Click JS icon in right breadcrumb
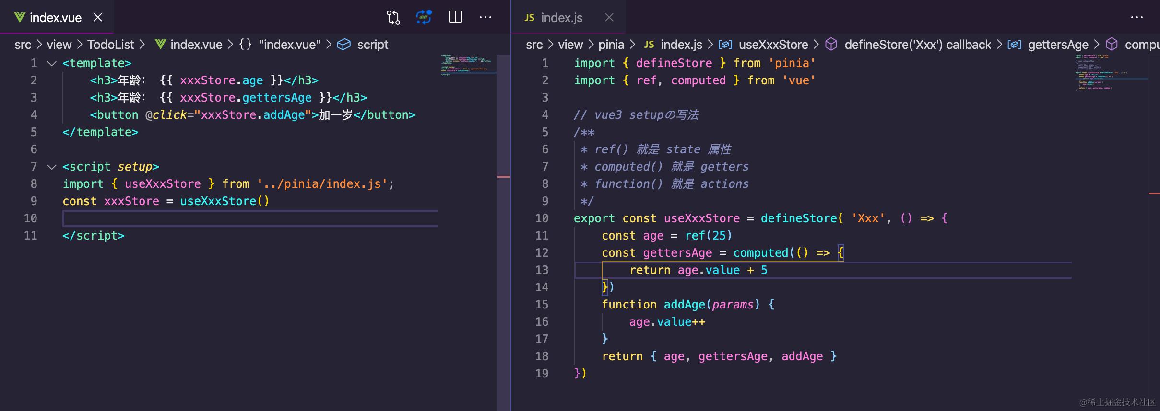The image size is (1160, 411). [x=649, y=45]
